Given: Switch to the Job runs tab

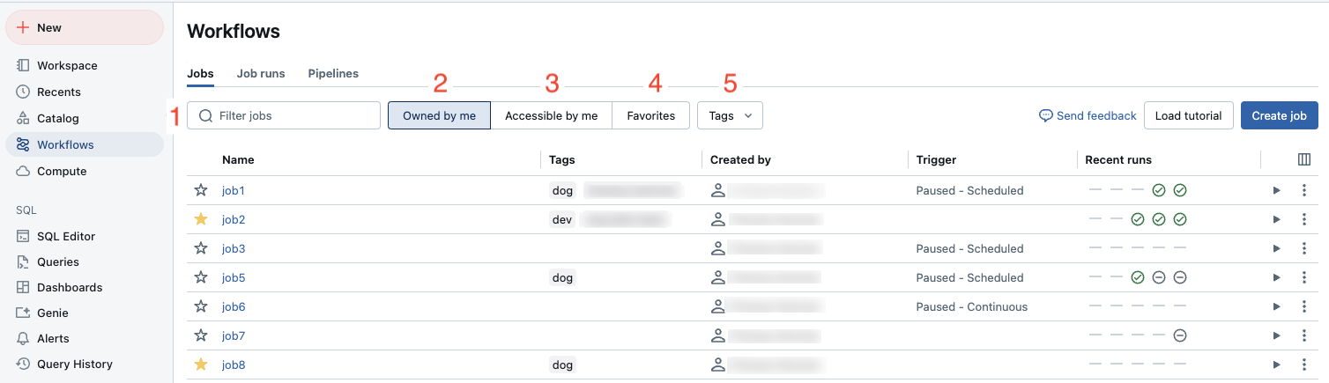Looking at the screenshot, I should [261, 73].
